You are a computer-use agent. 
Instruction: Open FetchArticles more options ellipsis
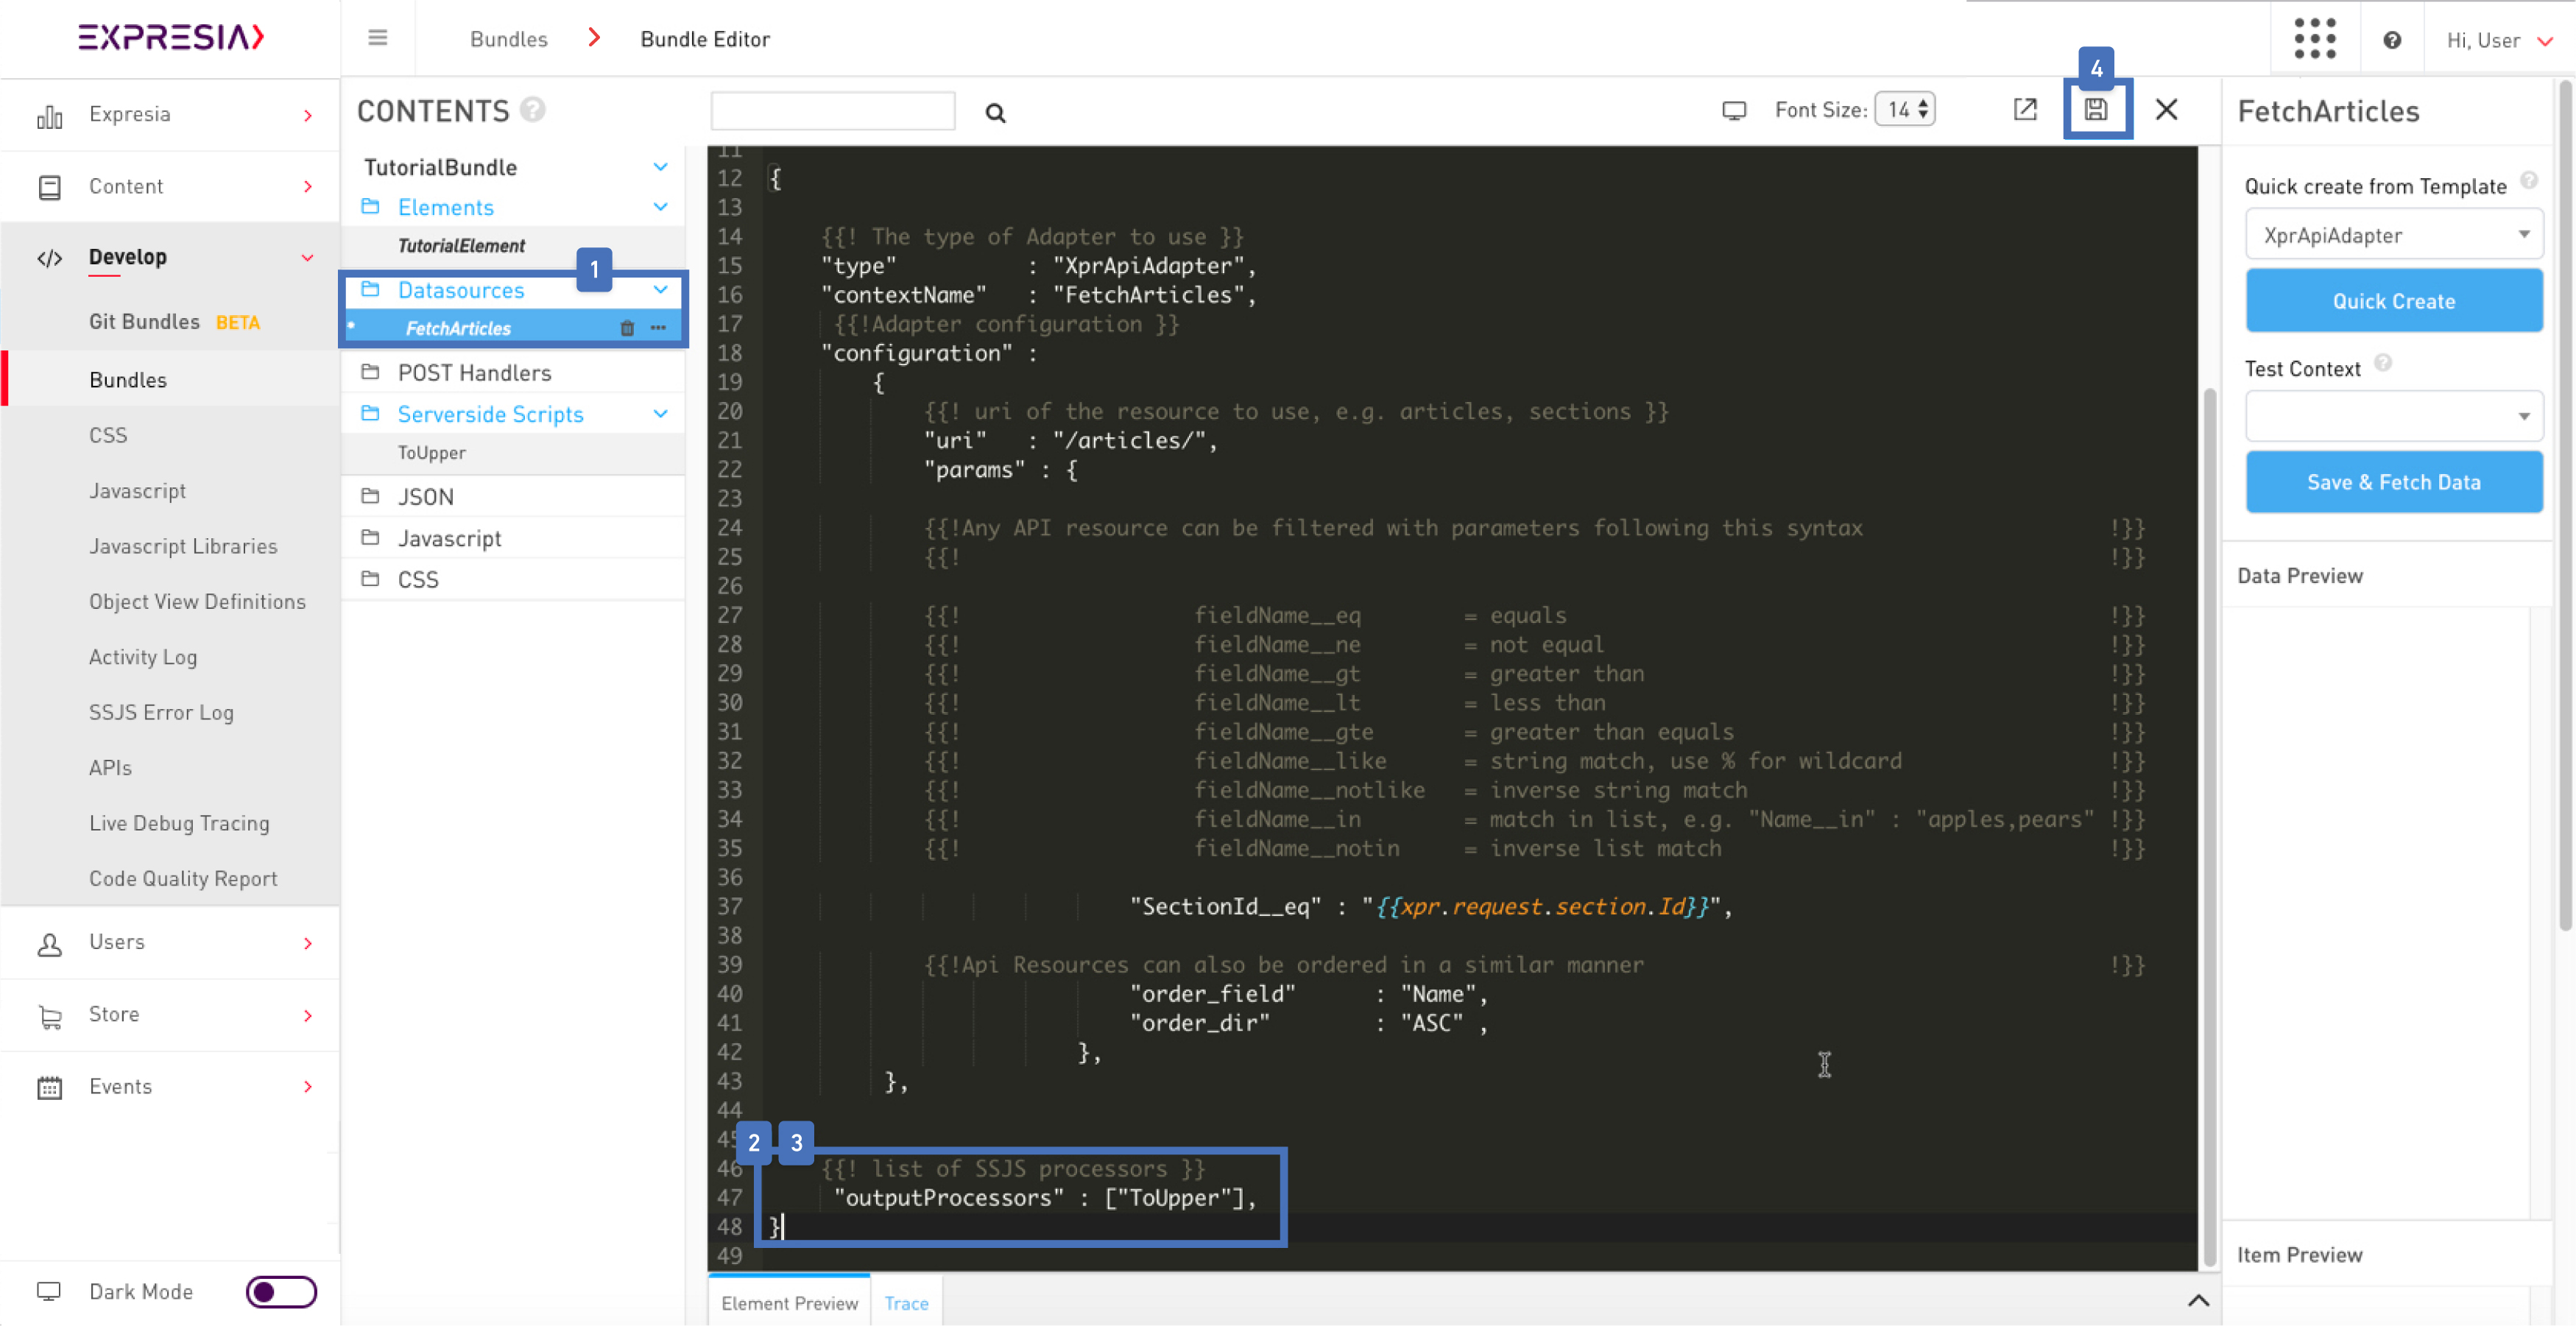pyautogui.click(x=658, y=328)
